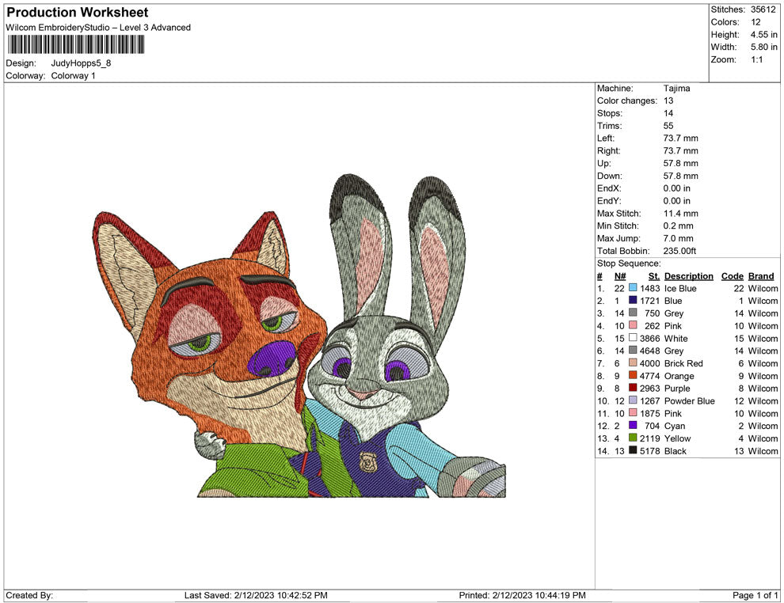The height and width of the screenshot is (603, 784).
Task: Click the Trims value 55
Action: 668,126
